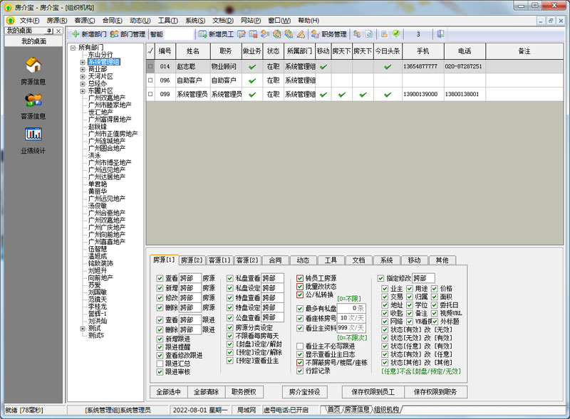Image resolution: width=570 pixels, height=419 pixels.
Task: Click the refresh page toolbar icon
Action: coord(369,34)
